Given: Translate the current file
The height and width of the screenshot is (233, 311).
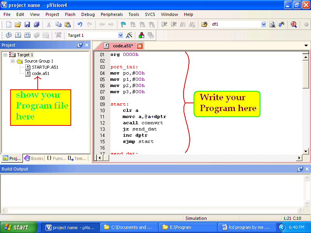Looking at the screenshot, I should point(9,35).
